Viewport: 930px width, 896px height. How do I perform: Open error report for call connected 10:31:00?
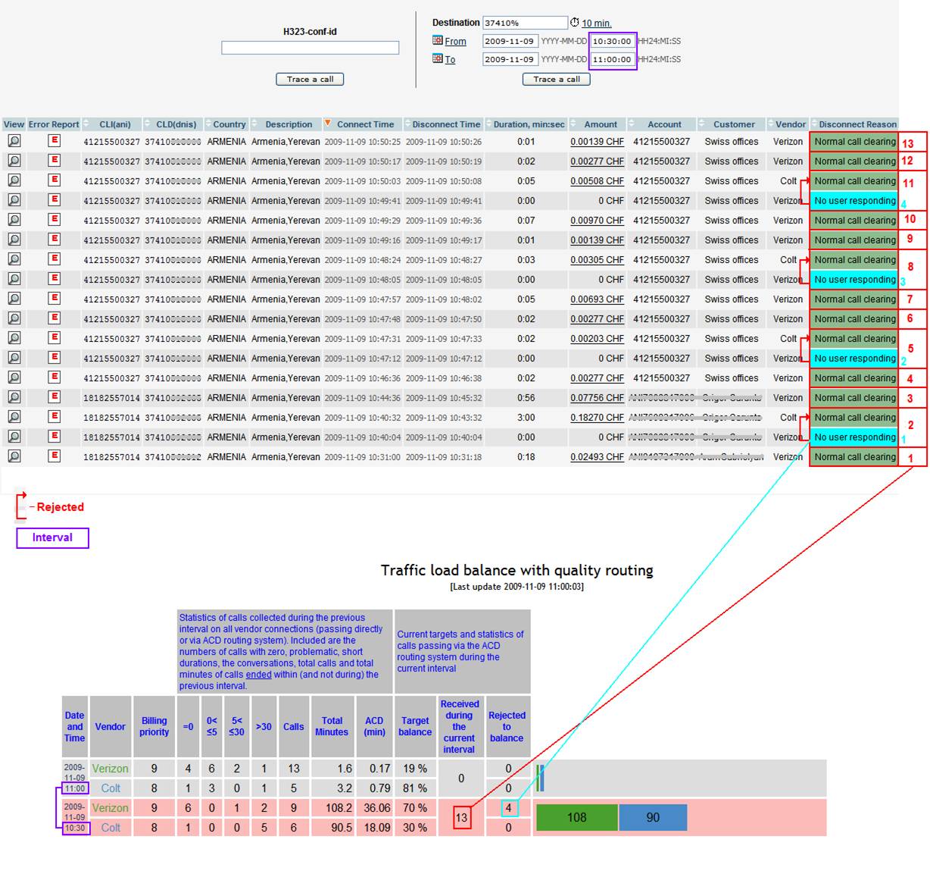coord(54,456)
